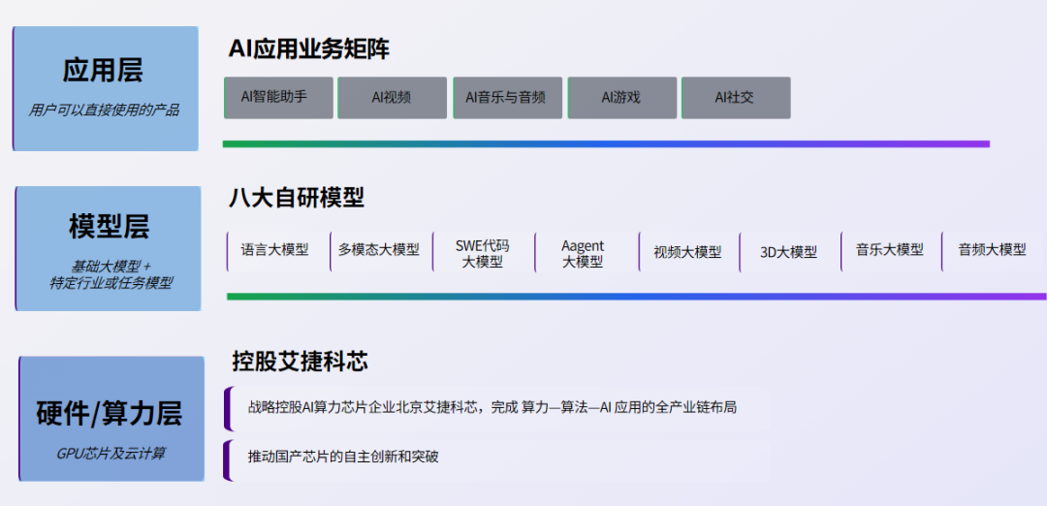This screenshot has width=1047, height=506.
Task: Click the SWE代码大模型 item
Action: [x=482, y=252]
